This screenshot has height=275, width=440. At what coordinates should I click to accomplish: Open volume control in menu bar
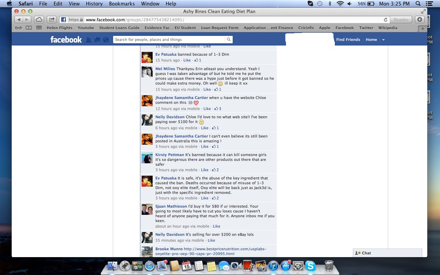(350, 4)
